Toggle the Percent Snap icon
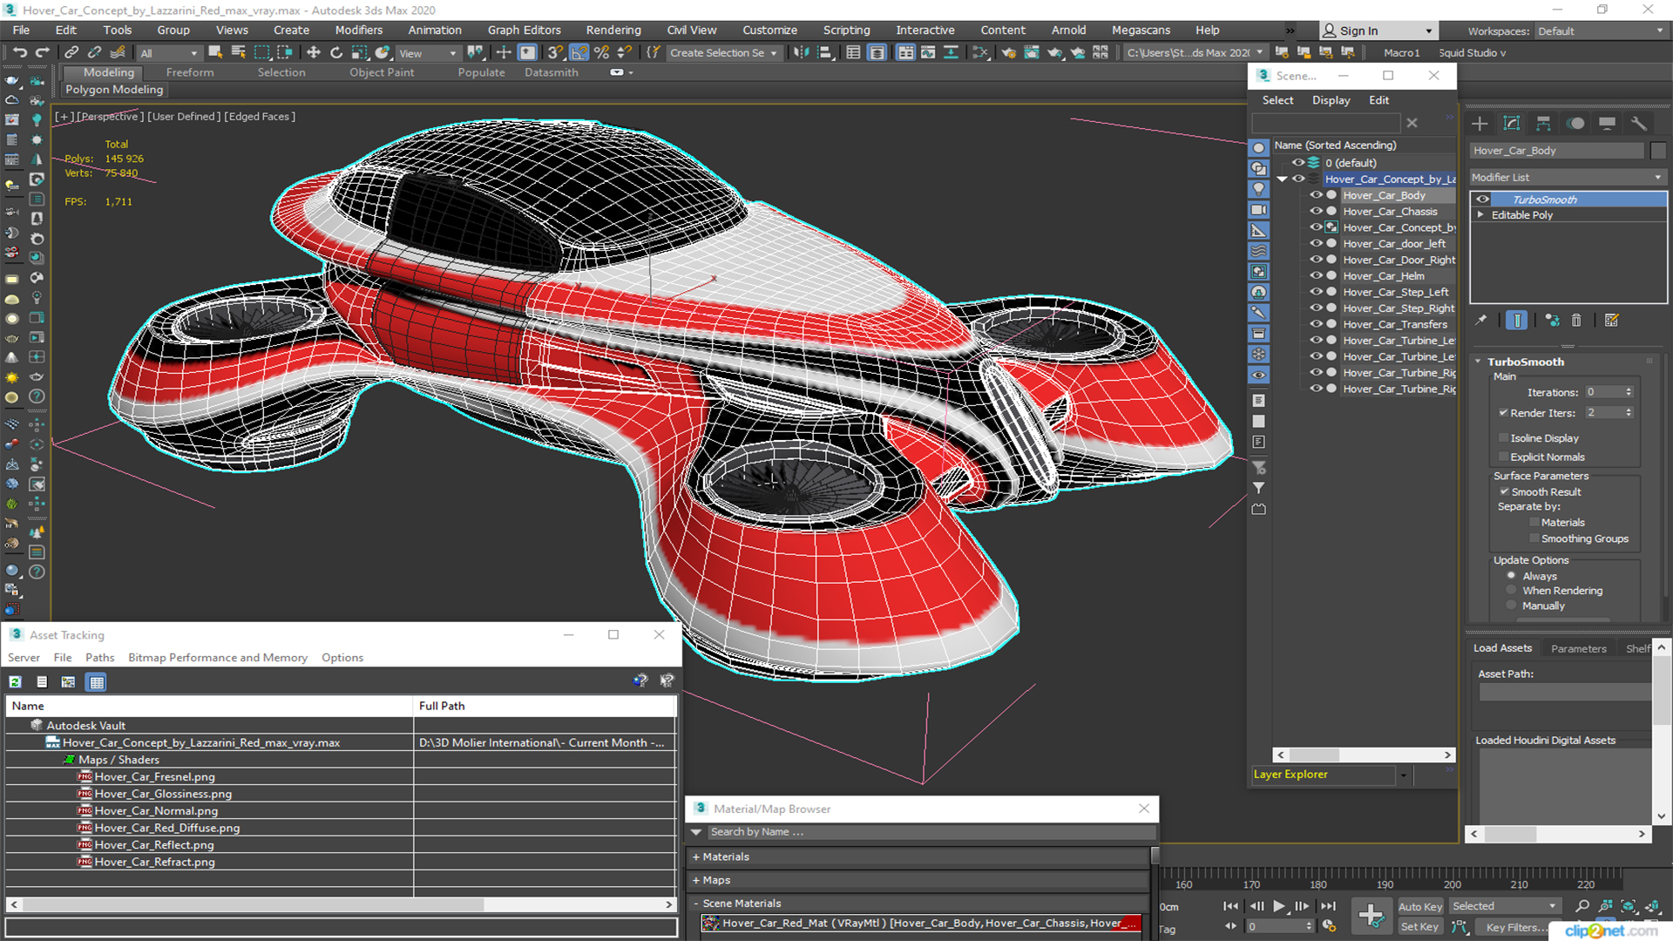Image resolution: width=1673 pixels, height=941 pixels. 601,52
